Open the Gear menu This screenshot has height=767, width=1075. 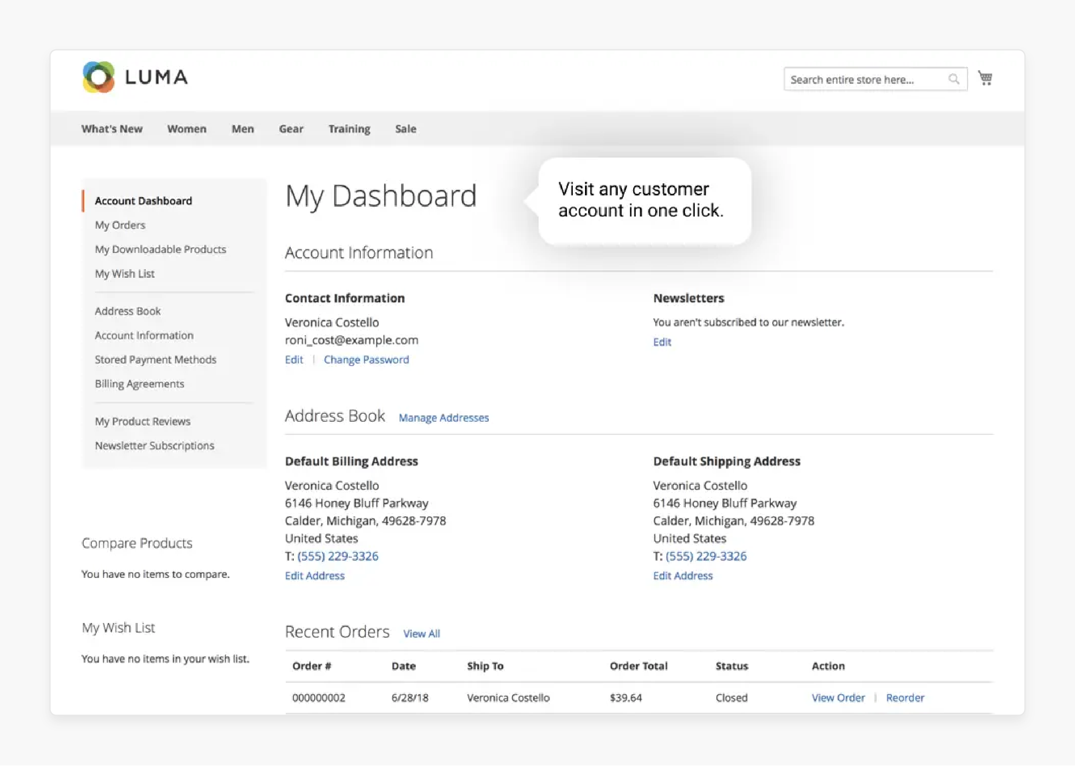pyautogui.click(x=291, y=129)
